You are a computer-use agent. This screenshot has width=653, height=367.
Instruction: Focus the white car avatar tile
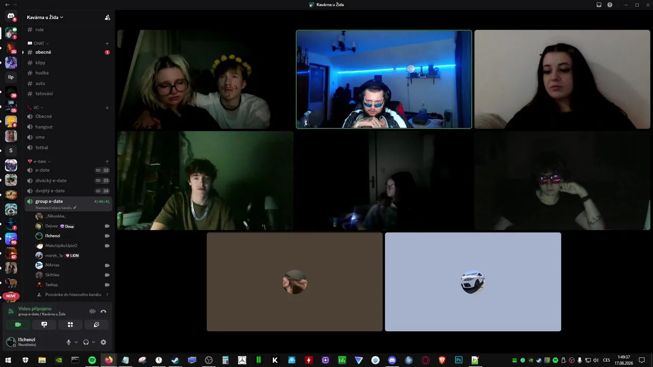tap(473, 282)
